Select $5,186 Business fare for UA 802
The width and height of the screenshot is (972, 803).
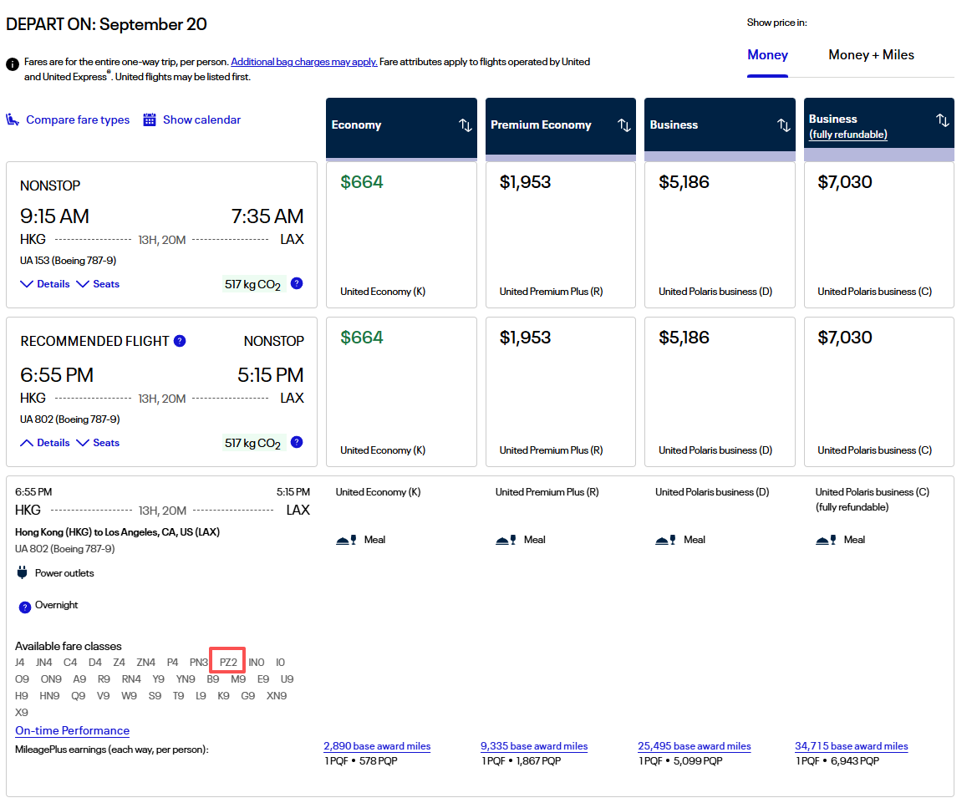click(720, 392)
